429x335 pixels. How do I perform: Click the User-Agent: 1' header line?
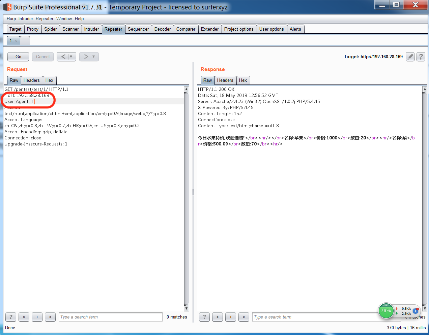(20, 101)
